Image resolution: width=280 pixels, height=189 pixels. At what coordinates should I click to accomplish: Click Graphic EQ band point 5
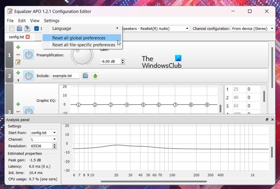tap(143, 105)
